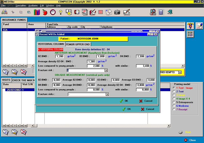This screenshot has width=204, height=143.
Task: Click the red apple toolbar icon
Action: pyautogui.click(x=45, y=12)
